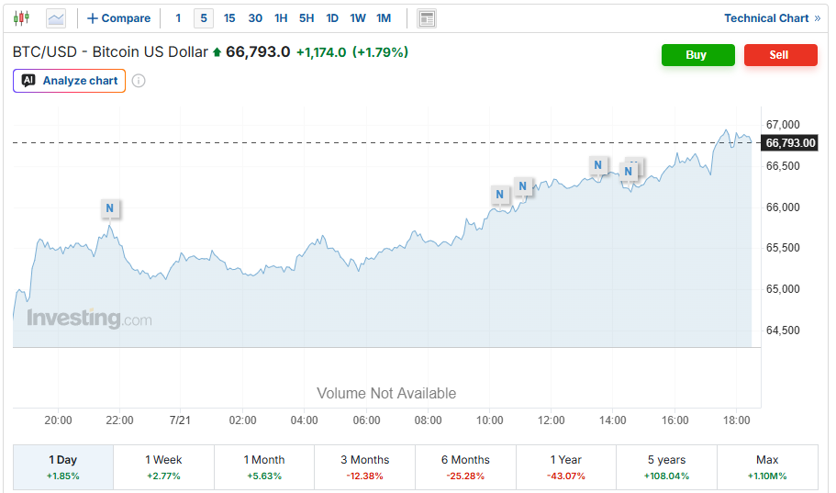This screenshot has height=493, width=836.
Task: Switch to candlestick chart type icon
Action: click(x=21, y=18)
